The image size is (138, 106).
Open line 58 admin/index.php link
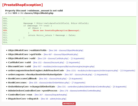pos(53,99)
